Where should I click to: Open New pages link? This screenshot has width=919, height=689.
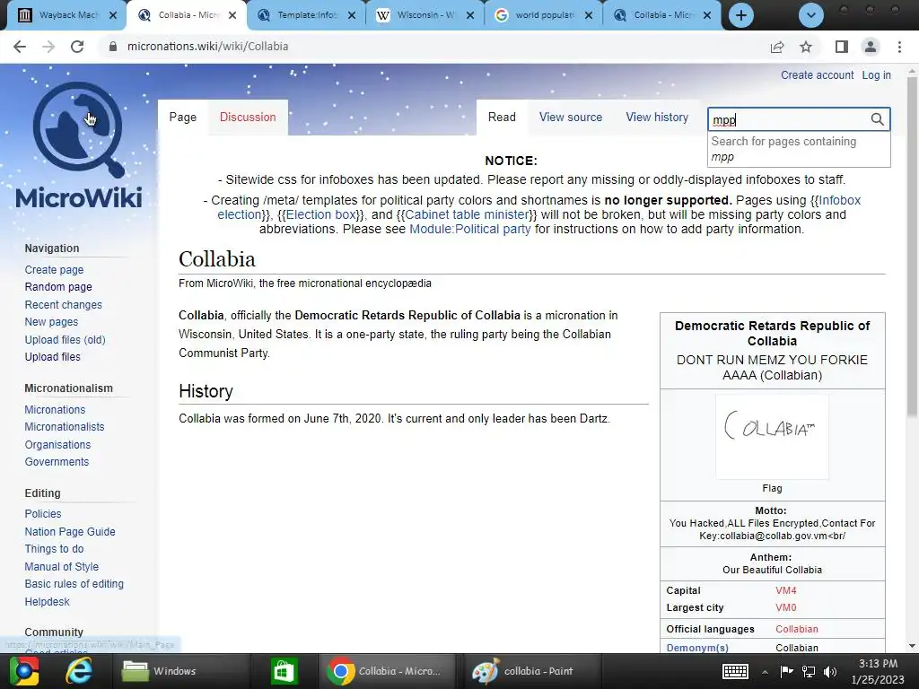click(x=51, y=322)
